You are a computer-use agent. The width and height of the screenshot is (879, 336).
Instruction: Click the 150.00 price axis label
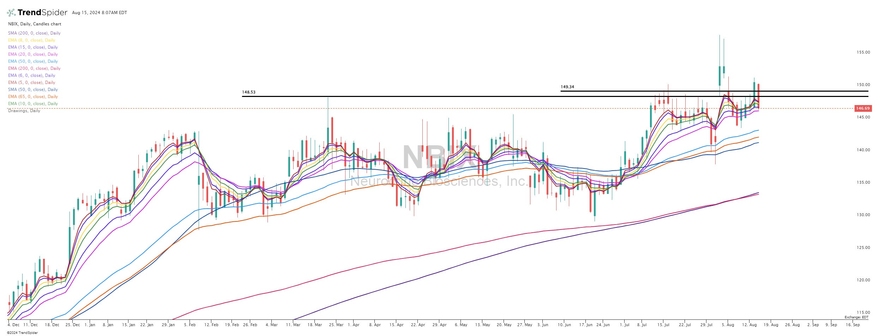point(863,85)
